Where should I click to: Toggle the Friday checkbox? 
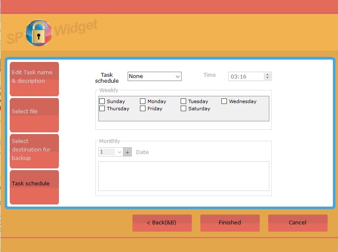click(143, 109)
